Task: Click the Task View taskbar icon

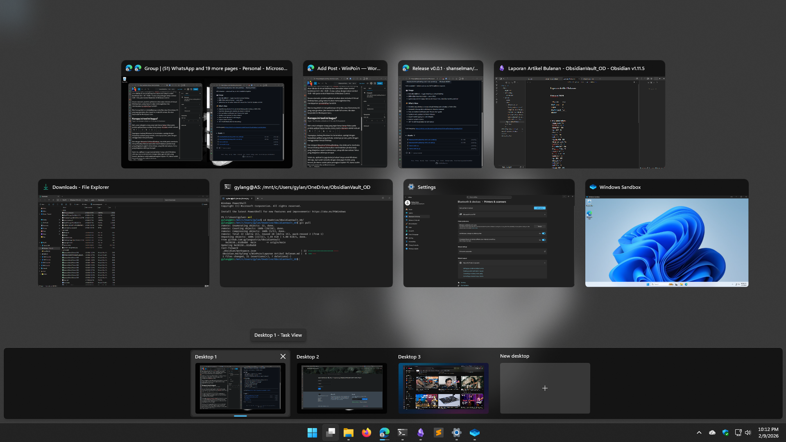Action: click(x=330, y=433)
